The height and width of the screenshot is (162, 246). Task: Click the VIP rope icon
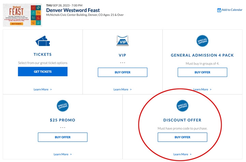point(122,40)
